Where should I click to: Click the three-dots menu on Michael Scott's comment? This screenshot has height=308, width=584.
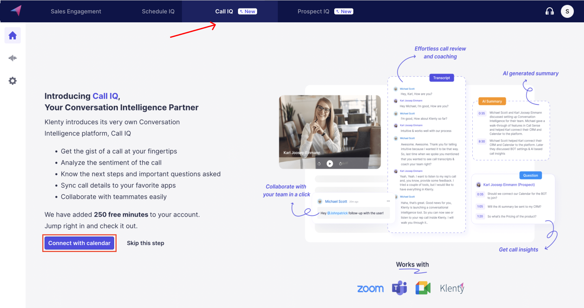388,201
